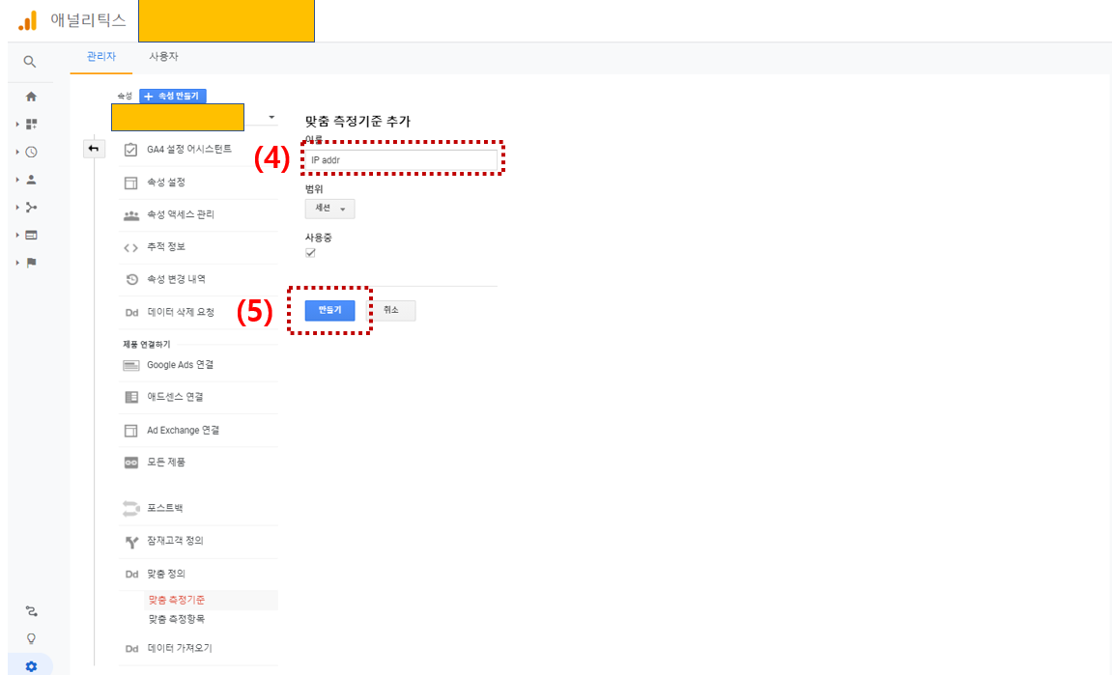1113x675 pixels.
Task: Open the search magnifier icon
Action: click(29, 62)
